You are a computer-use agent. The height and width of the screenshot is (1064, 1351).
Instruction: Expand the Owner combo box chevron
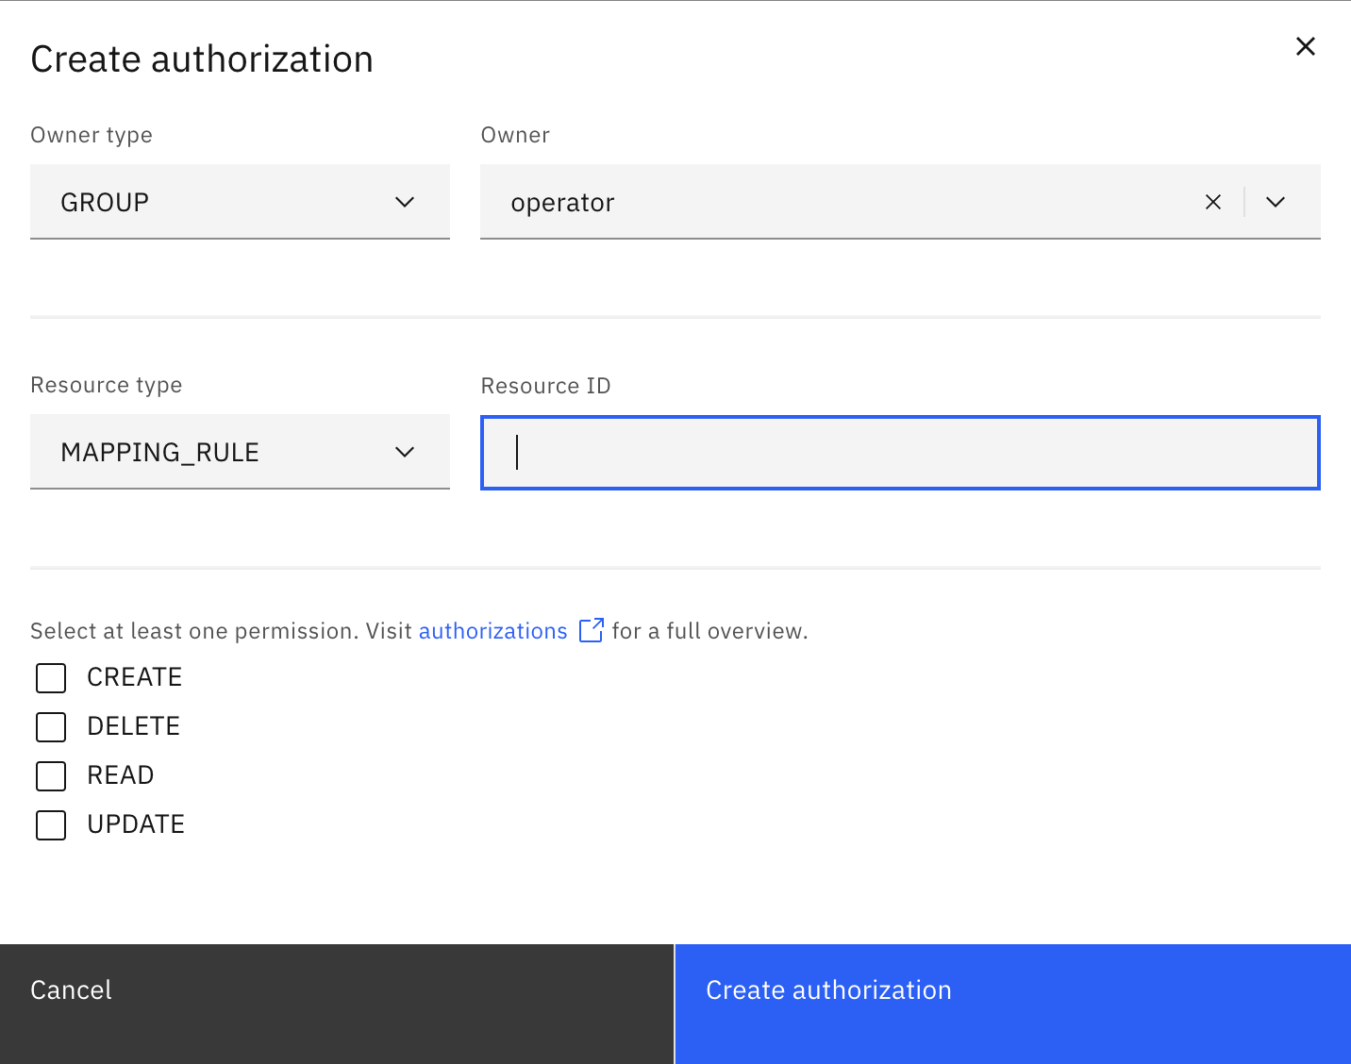1276,202
